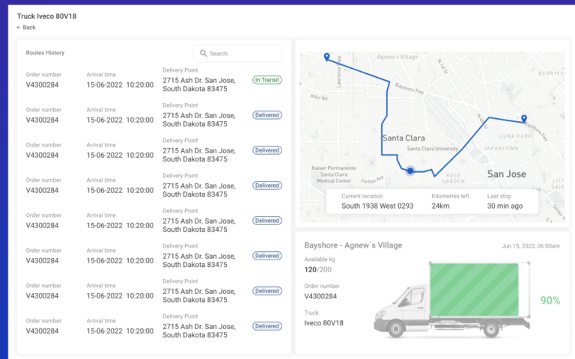The height and width of the screenshot is (359, 575).
Task: Click the blue current-location dot on map
Action: (x=410, y=171)
